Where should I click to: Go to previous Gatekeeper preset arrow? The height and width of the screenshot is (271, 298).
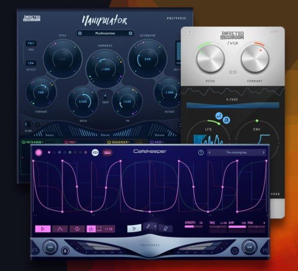coord(209,152)
